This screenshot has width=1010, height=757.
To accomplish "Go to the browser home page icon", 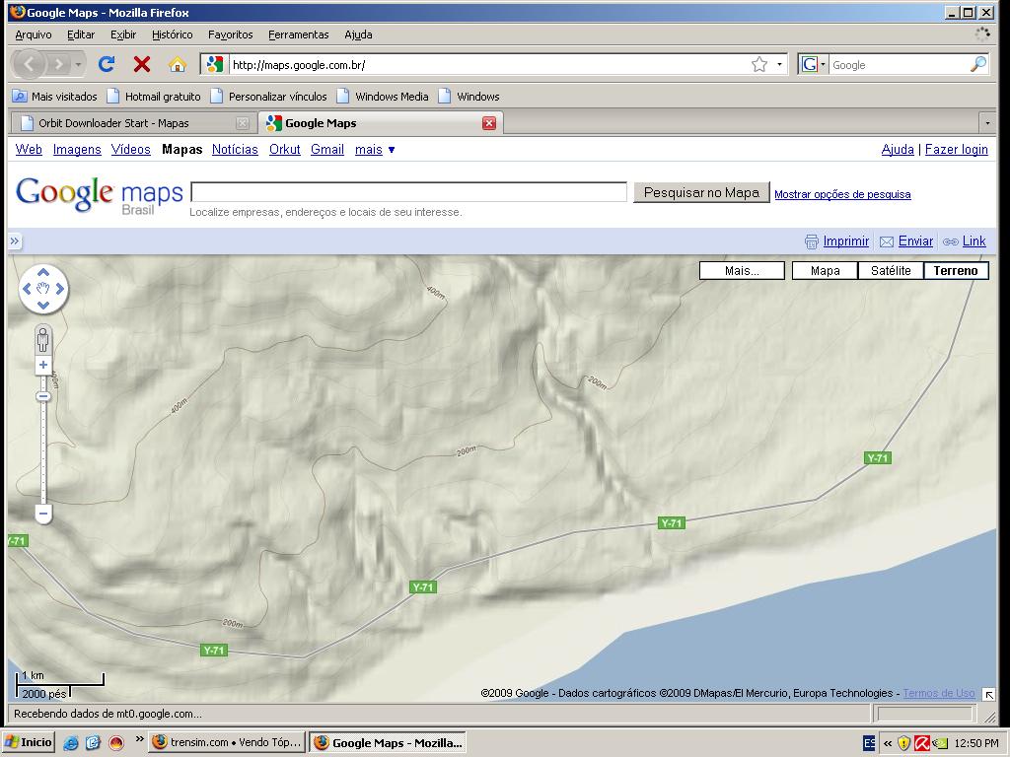I will tap(178, 64).
